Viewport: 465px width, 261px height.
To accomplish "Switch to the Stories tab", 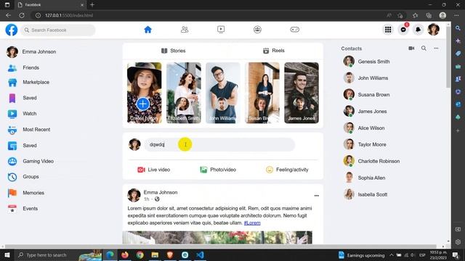I will pos(173,51).
